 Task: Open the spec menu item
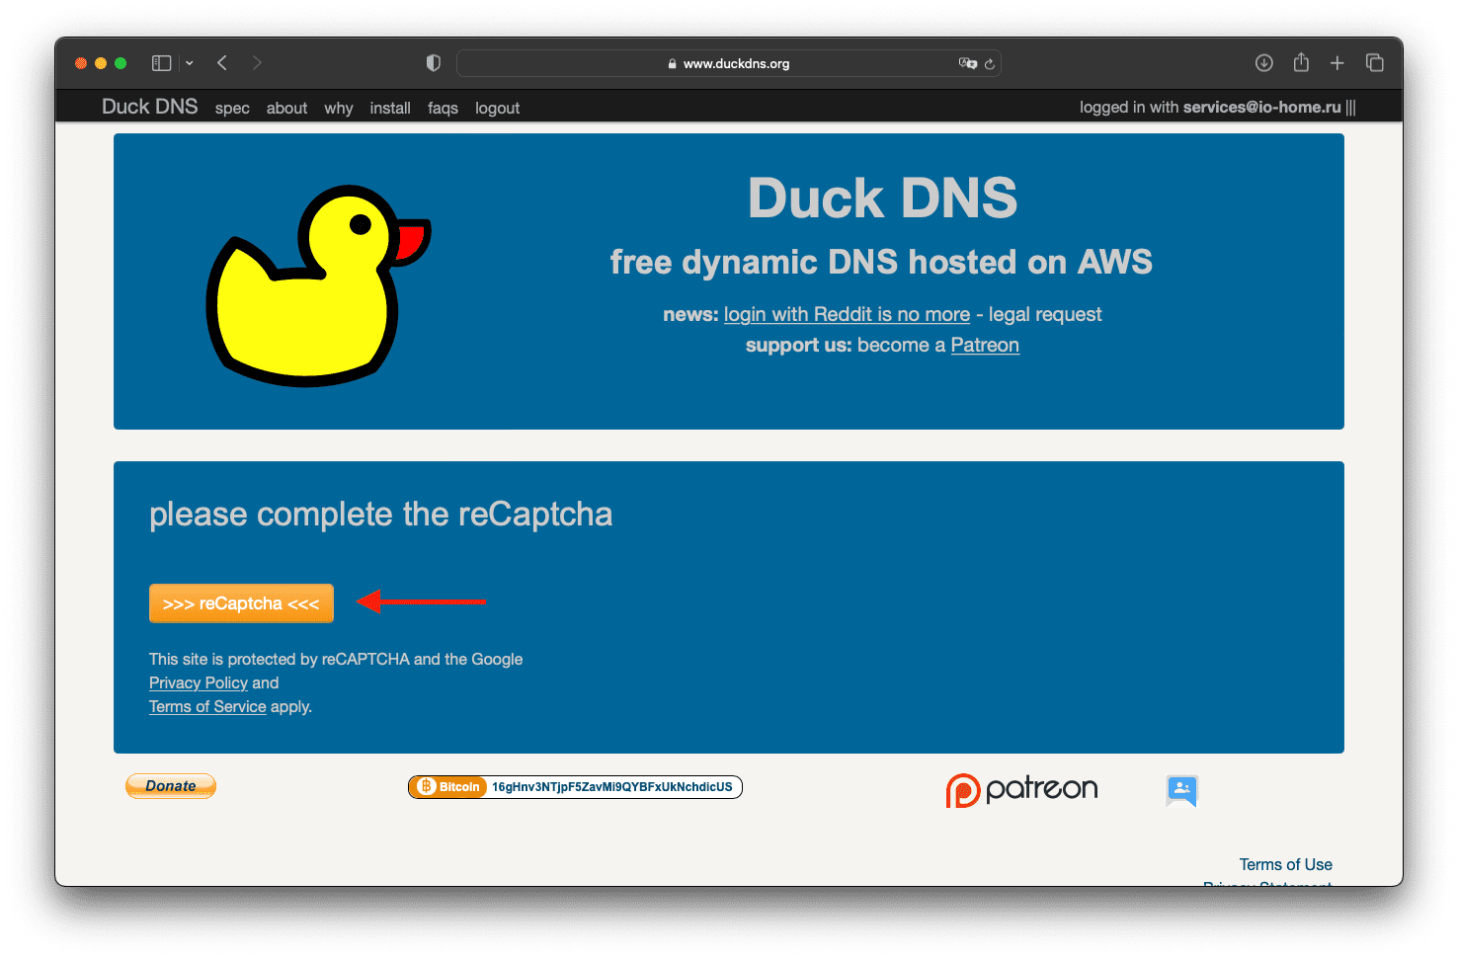(232, 108)
